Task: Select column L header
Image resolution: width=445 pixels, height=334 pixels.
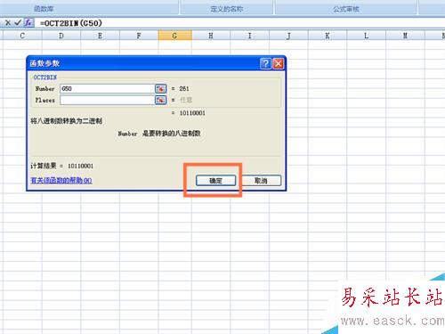Action: pos(366,36)
